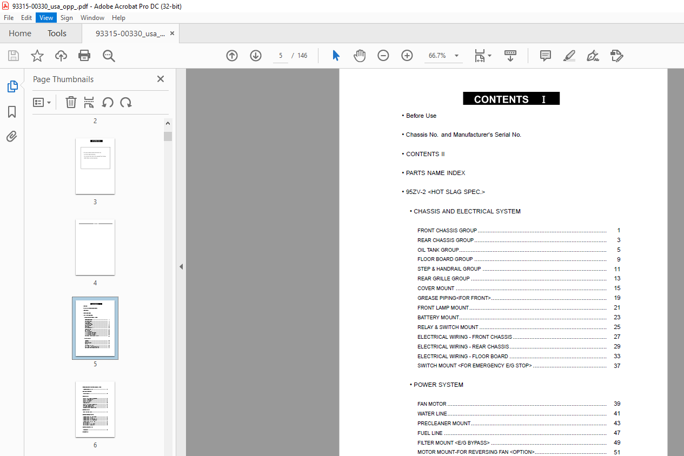Click the scrolling mode download icon
The height and width of the screenshot is (456, 684).
tap(510, 56)
